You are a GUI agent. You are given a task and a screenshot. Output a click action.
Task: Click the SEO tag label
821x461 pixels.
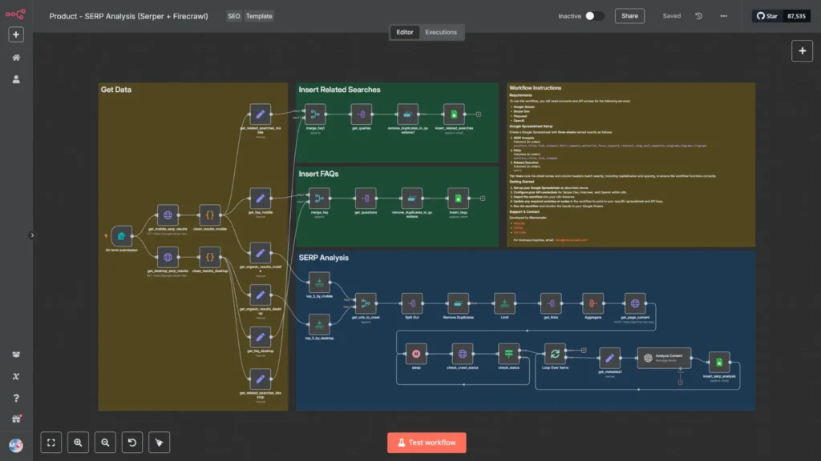(x=233, y=16)
